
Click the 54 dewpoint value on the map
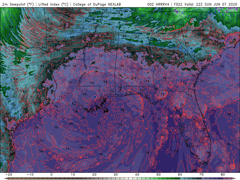pyautogui.click(x=11, y=27)
